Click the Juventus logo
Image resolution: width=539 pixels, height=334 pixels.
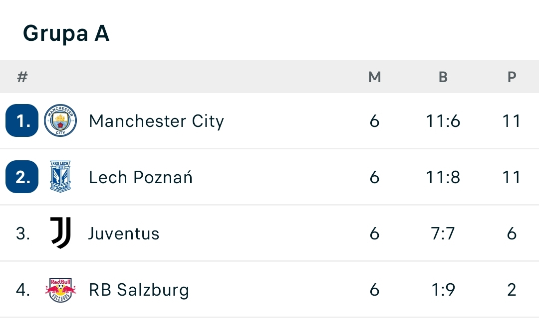[x=60, y=233]
